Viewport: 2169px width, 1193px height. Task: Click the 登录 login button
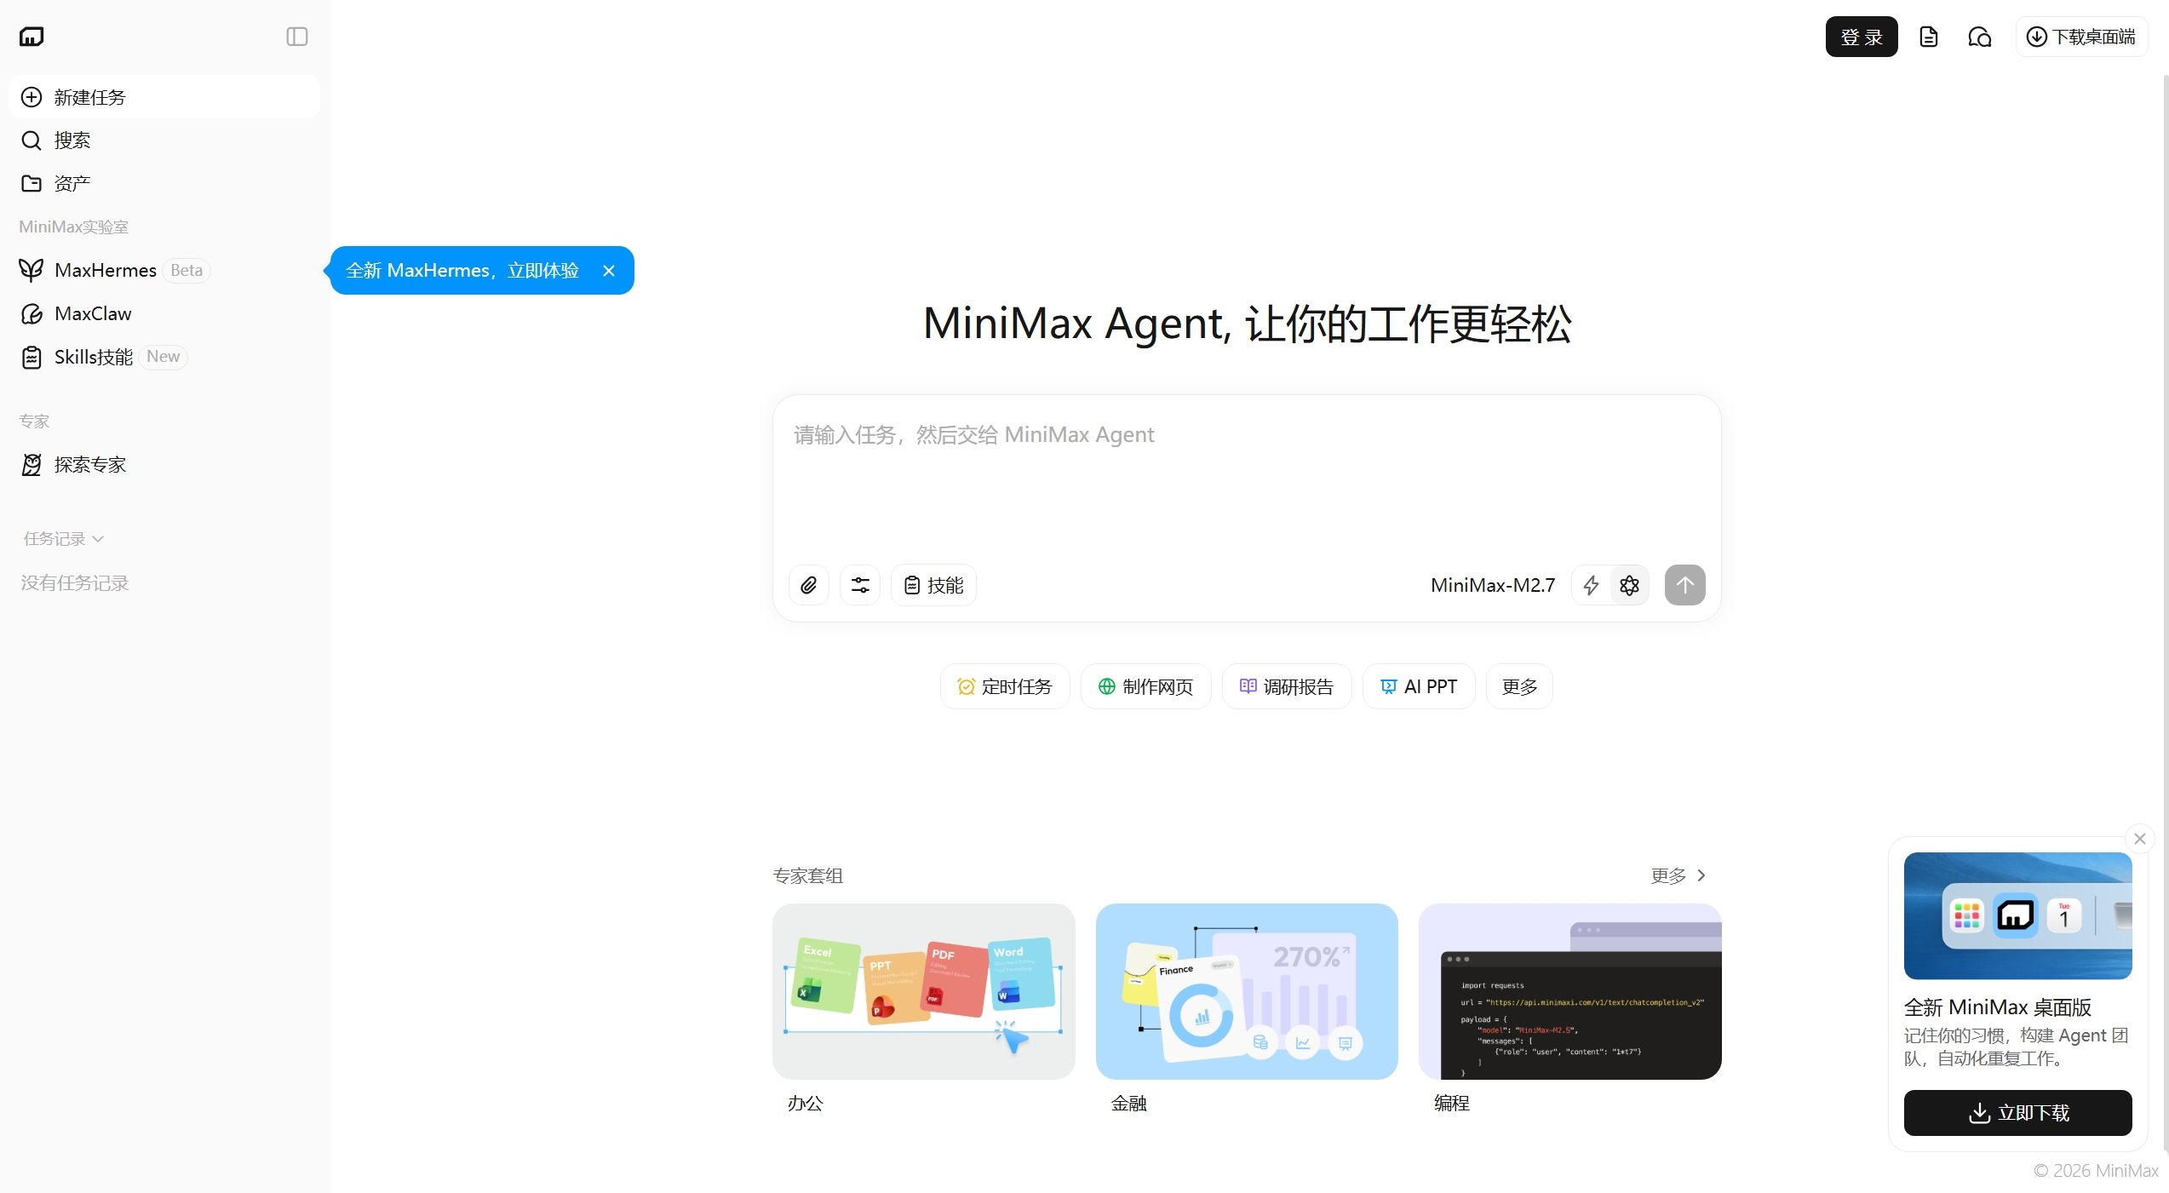pos(1862,37)
